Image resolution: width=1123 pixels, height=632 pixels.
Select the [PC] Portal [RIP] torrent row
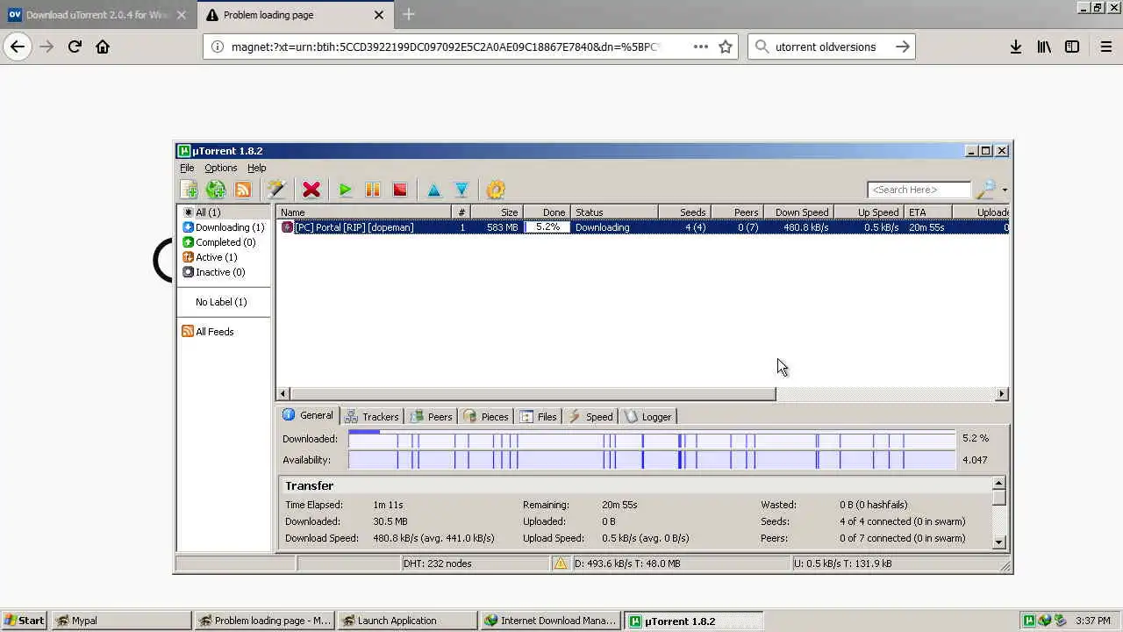click(642, 227)
